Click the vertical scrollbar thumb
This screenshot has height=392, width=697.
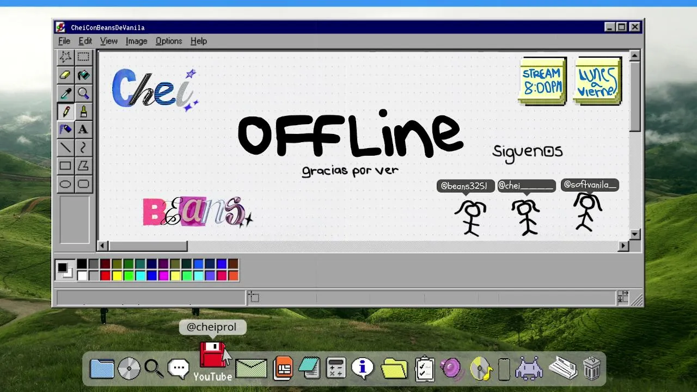pos(634,96)
